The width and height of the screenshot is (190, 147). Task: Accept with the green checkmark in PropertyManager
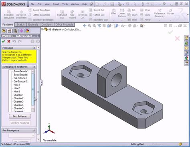coord(4,41)
